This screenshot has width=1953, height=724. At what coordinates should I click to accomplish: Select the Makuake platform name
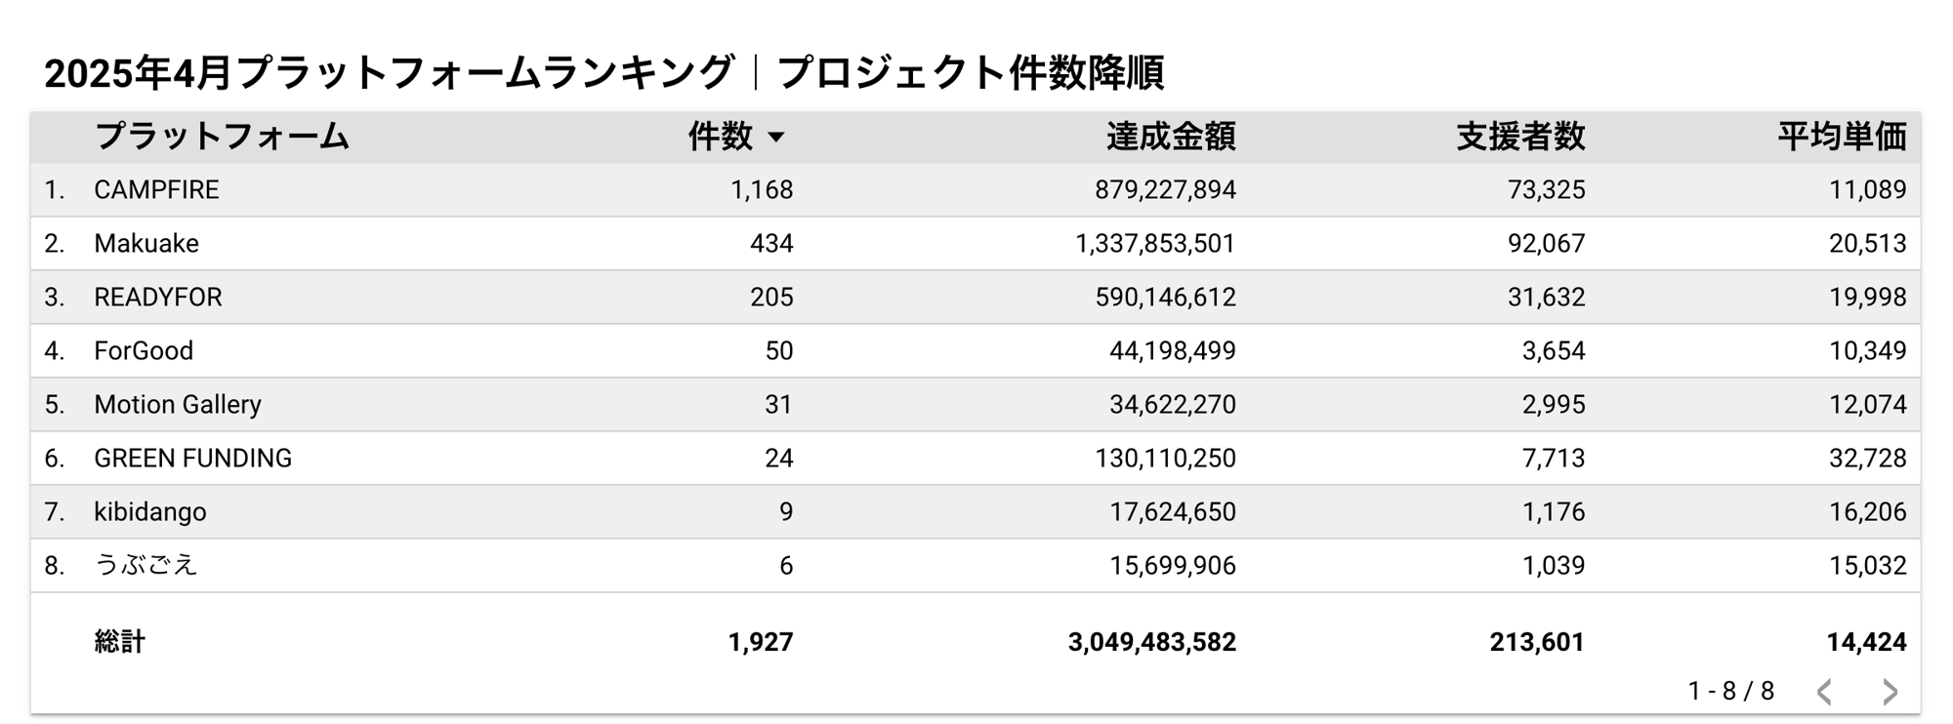pos(146,244)
